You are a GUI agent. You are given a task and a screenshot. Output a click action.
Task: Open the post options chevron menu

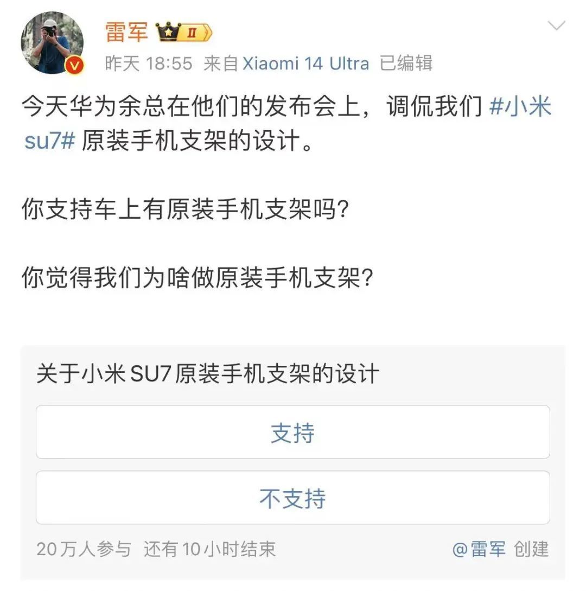[x=557, y=25]
